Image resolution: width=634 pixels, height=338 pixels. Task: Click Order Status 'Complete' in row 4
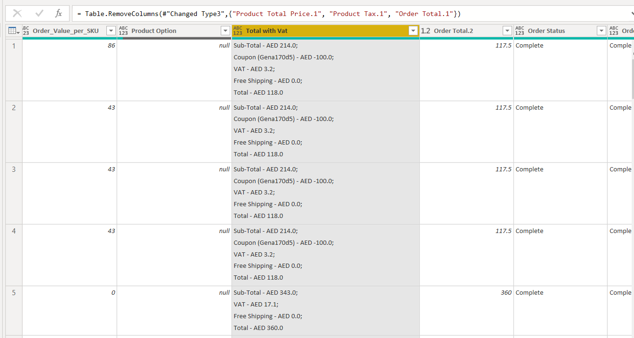[530, 231]
